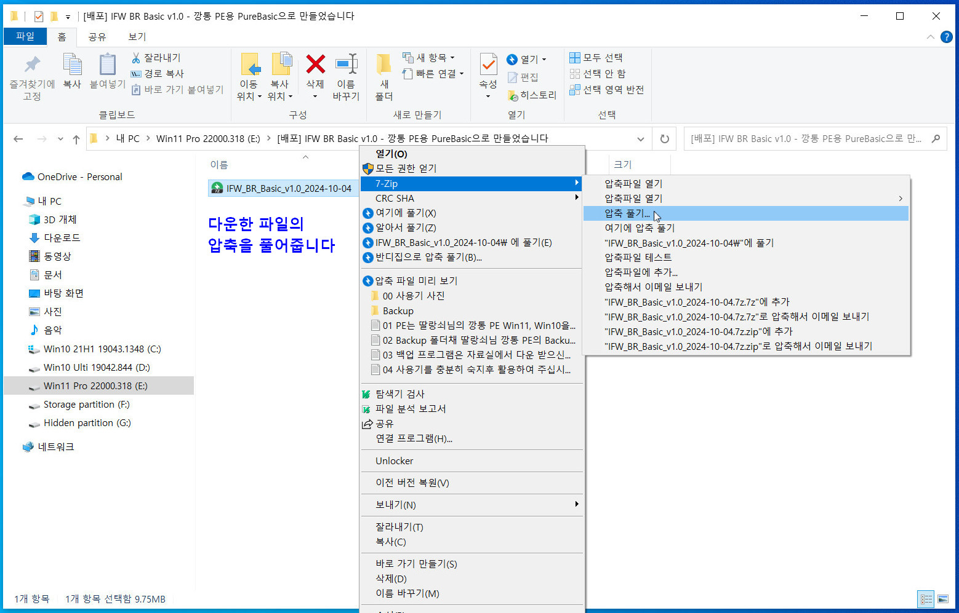Collapse the ribbon with the chevron
The image size is (959, 613).
(x=930, y=37)
